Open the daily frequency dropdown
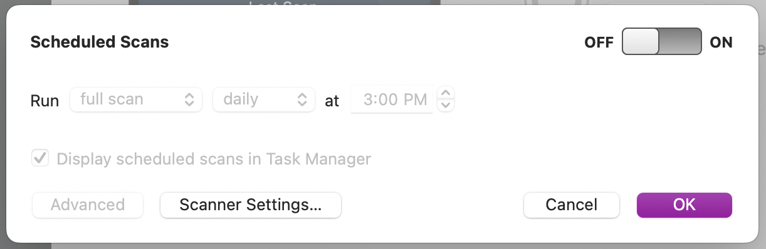This screenshot has height=249, width=766. (264, 99)
